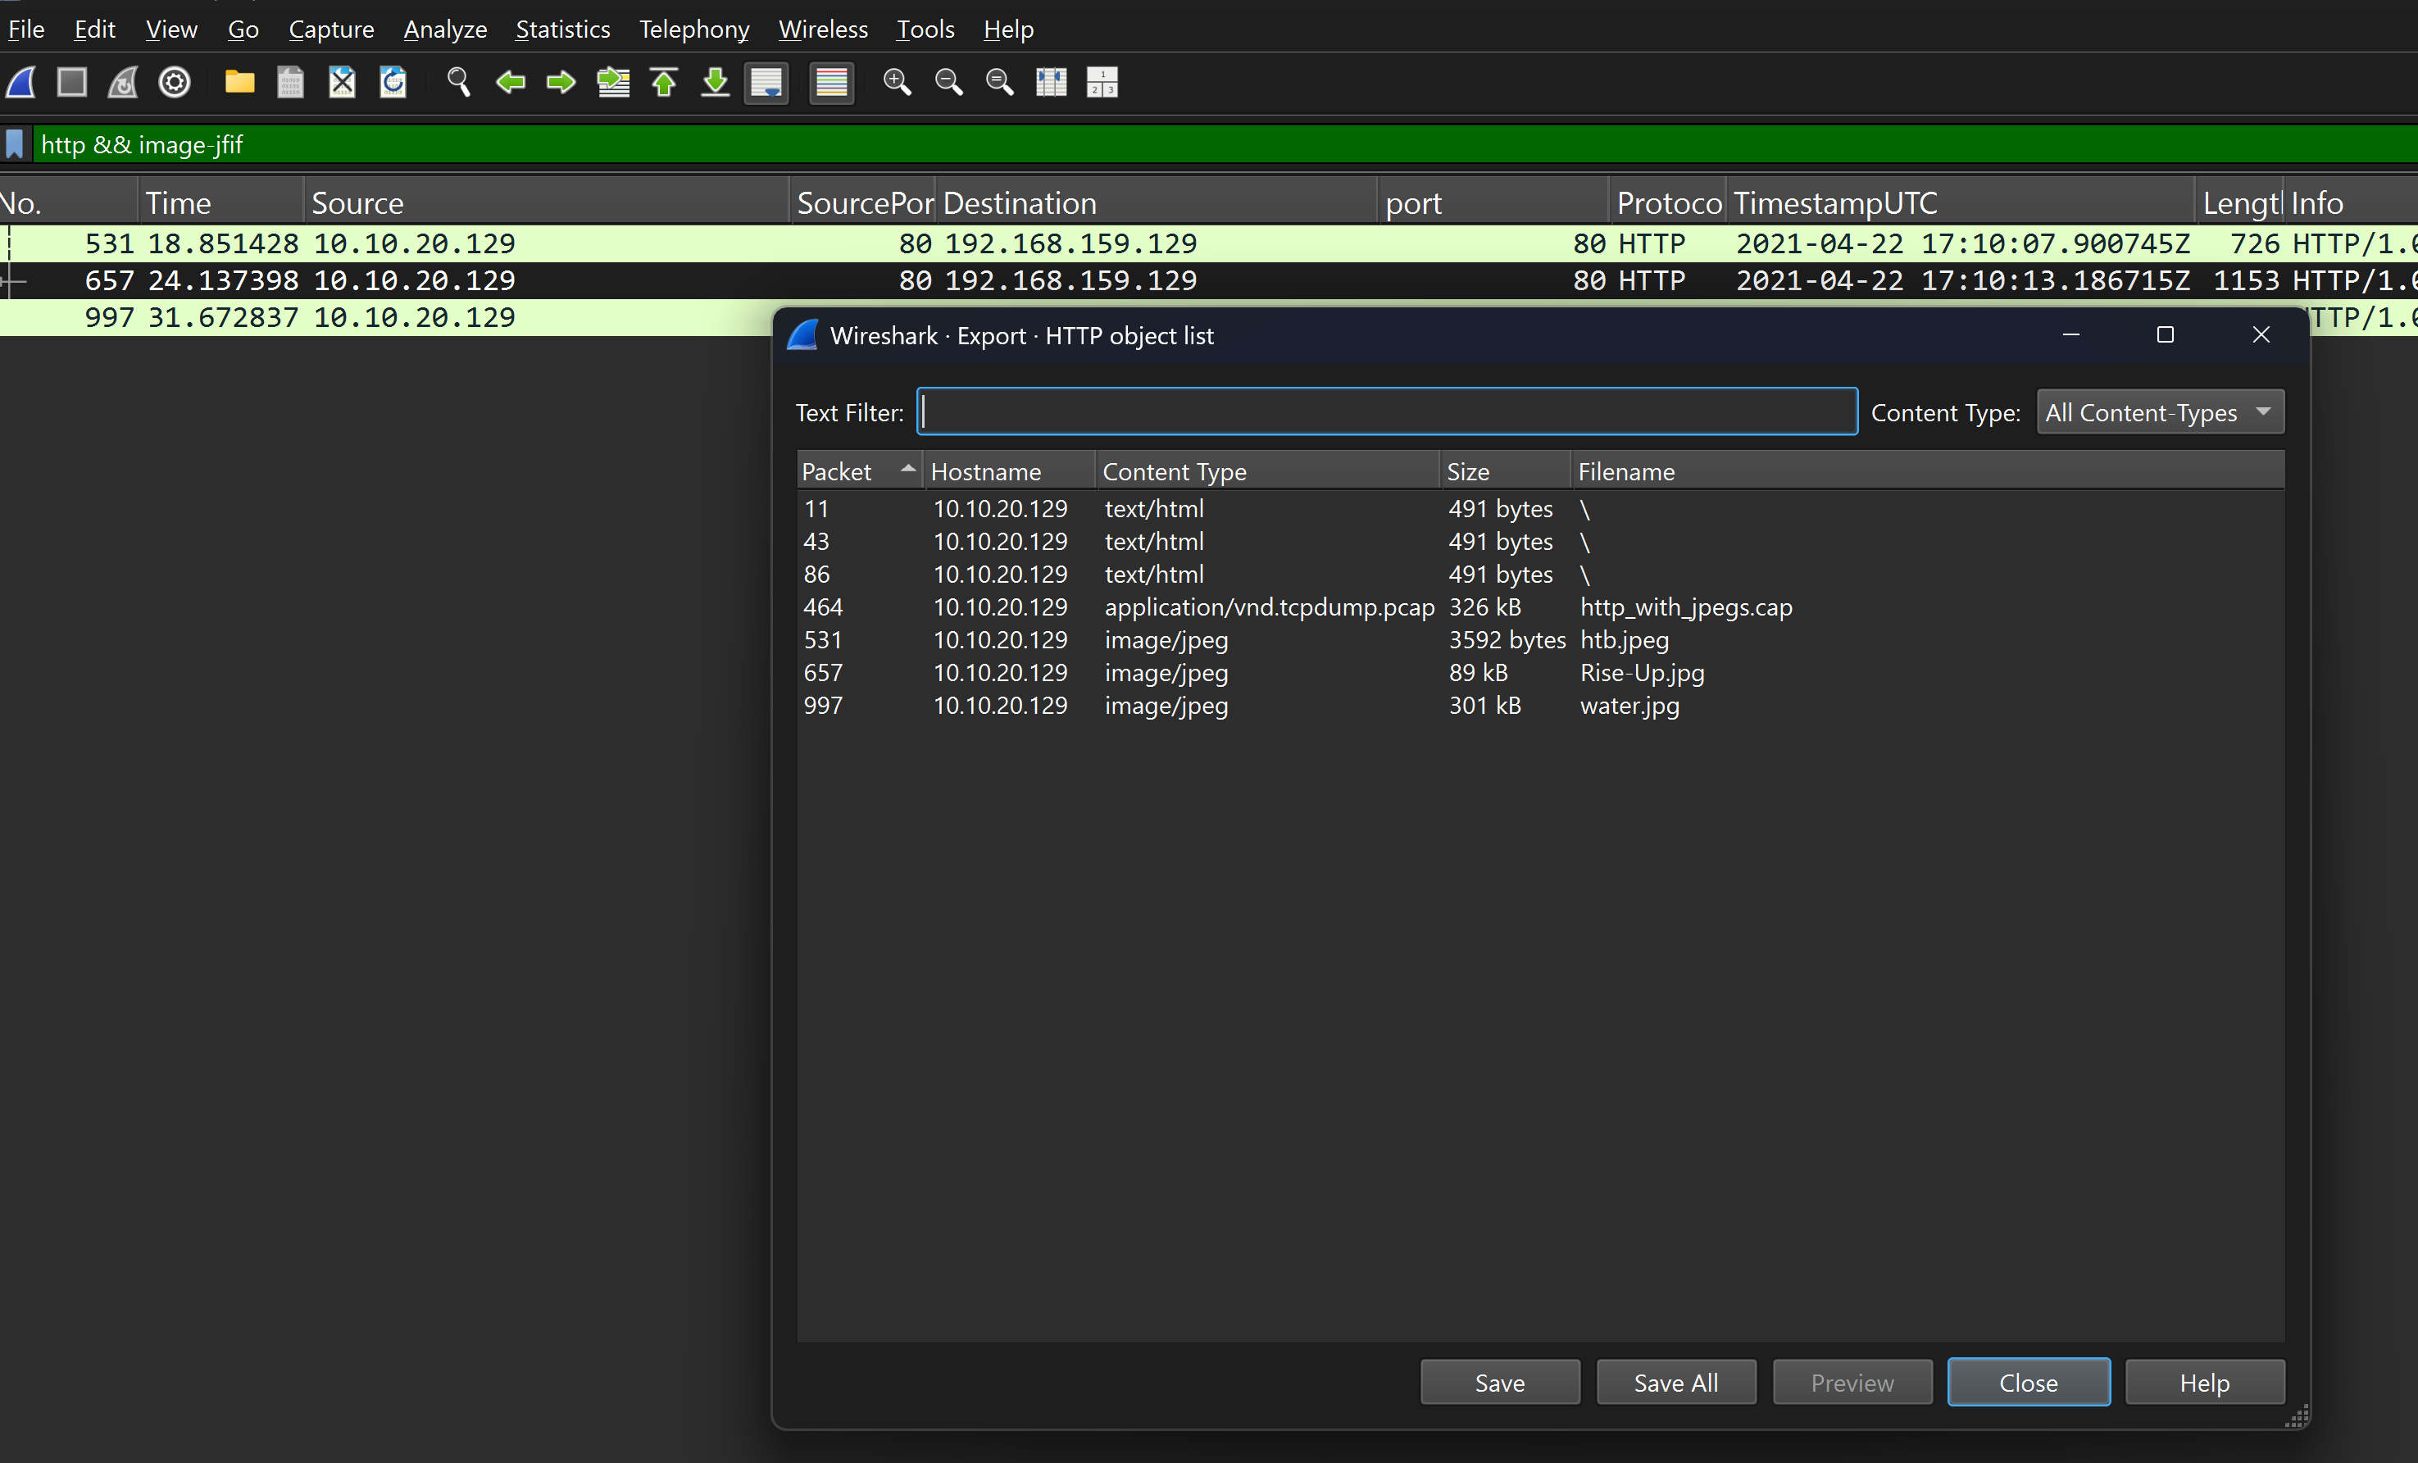
Task: Jump to the first packet
Action: point(665,83)
